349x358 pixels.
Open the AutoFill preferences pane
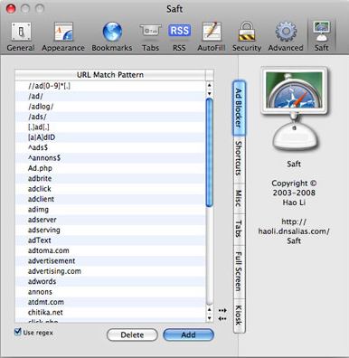point(212,36)
